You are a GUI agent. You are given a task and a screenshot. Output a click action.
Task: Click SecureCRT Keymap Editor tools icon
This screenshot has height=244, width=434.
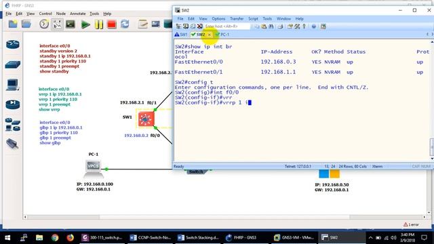pos(297,26)
